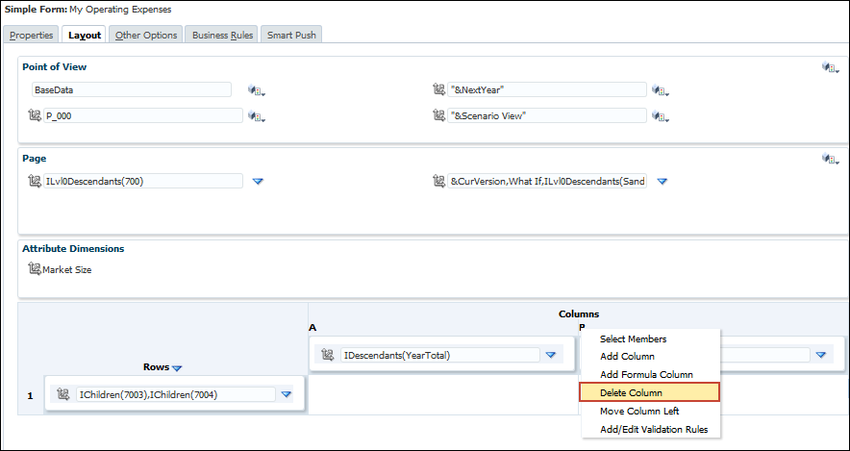Click the dimension icon beside "&NextYear"
The height and width of the screenshot is (451, 850).
click(x=439, y=90)
